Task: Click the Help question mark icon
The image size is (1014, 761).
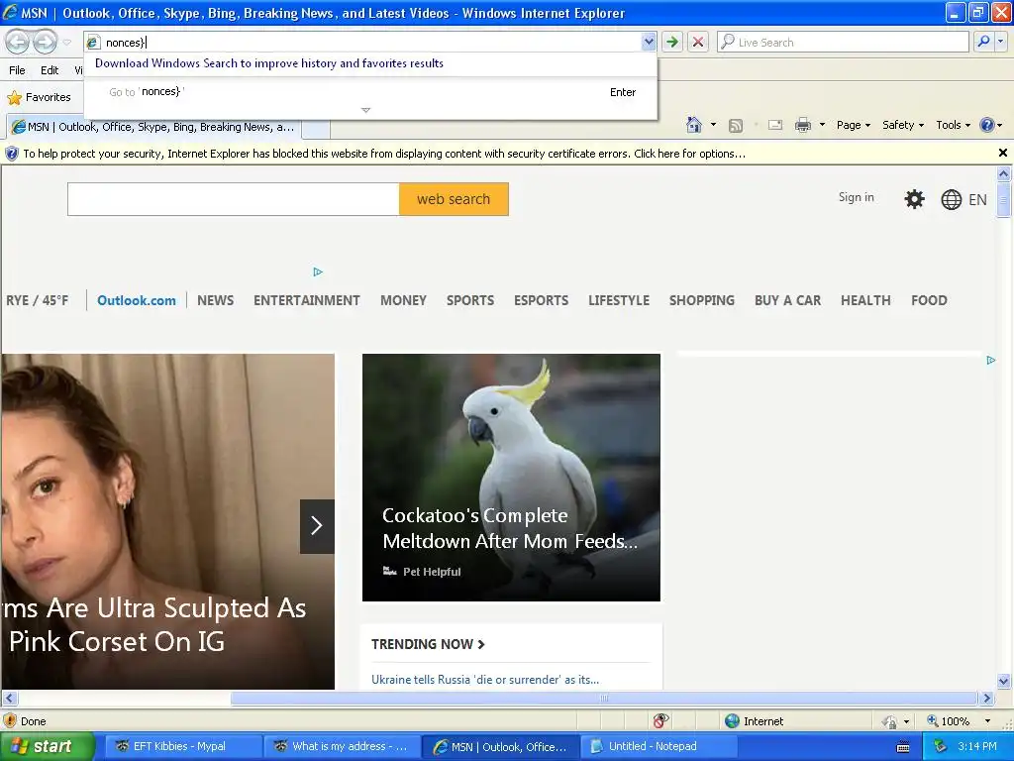Action: [x=987, y=125]
